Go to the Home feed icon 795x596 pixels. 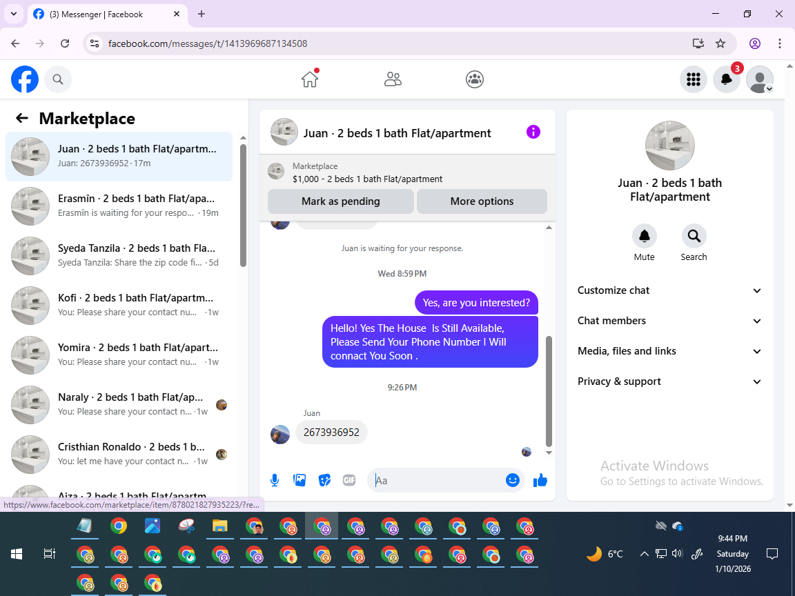coord(310,79)
